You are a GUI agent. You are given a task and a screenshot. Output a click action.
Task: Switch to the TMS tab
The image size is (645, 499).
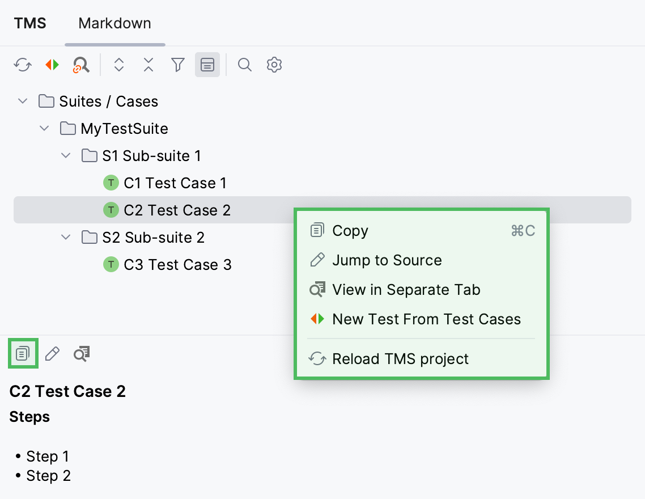coord(29,23)
